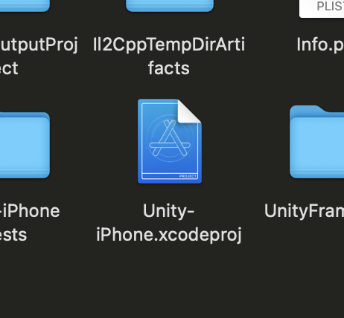
Task: Click the 'Unity-iPhone.xcodeproj' file name label
Action: click(x=169, y=223)
